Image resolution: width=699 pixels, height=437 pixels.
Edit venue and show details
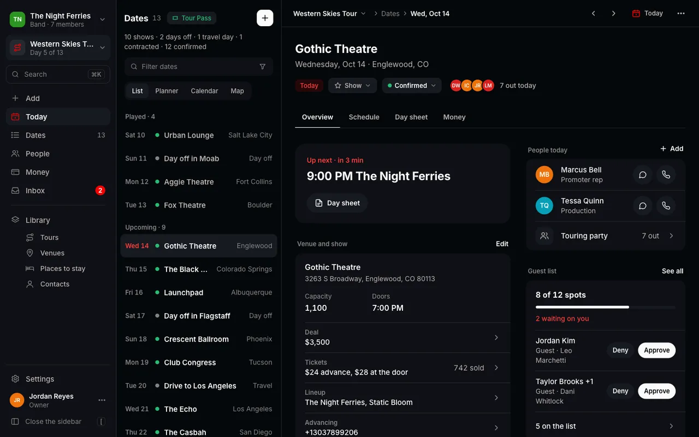pyautogui.click(x=502, y=244)
